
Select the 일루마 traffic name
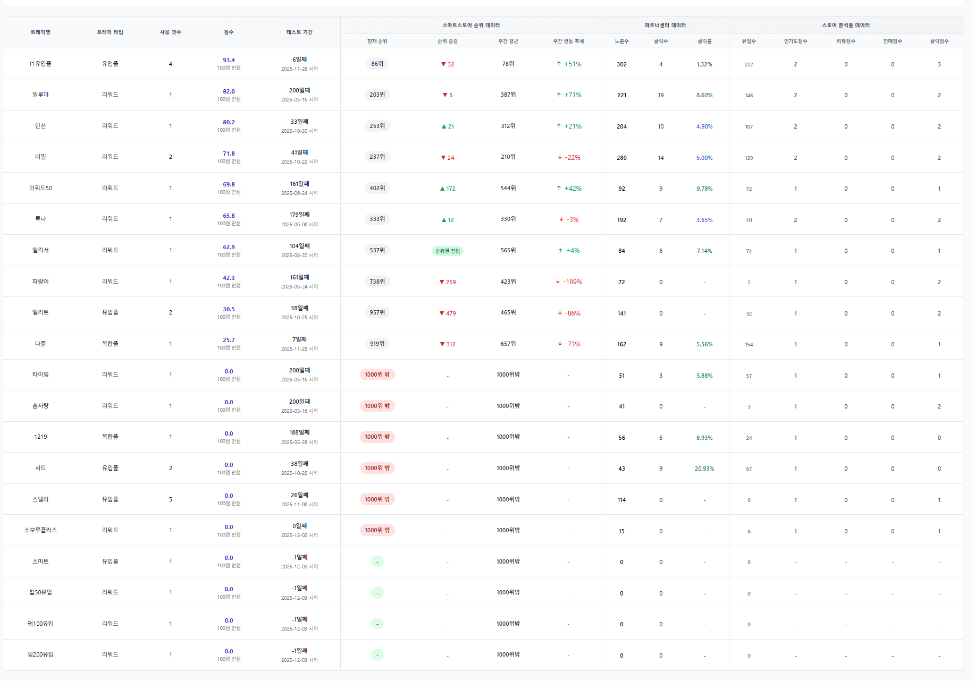pyautogui.click(x=40, y=95)
